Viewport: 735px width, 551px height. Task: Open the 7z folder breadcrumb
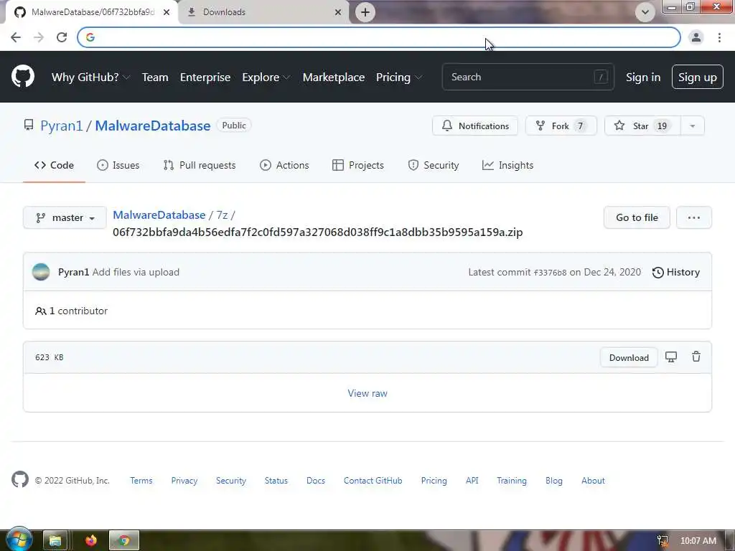pyautogui.click(x=222, y=215)
